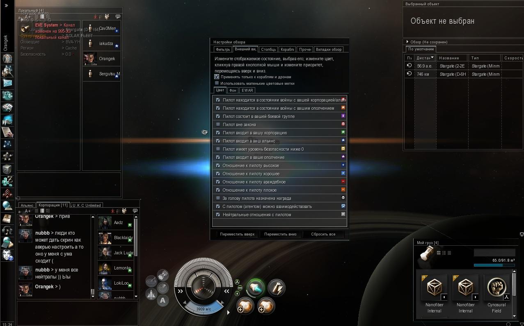Screen dimensions: 524x326
Task: Check 'Пилот вне закона' state checkbox
Action: [218, 125]
